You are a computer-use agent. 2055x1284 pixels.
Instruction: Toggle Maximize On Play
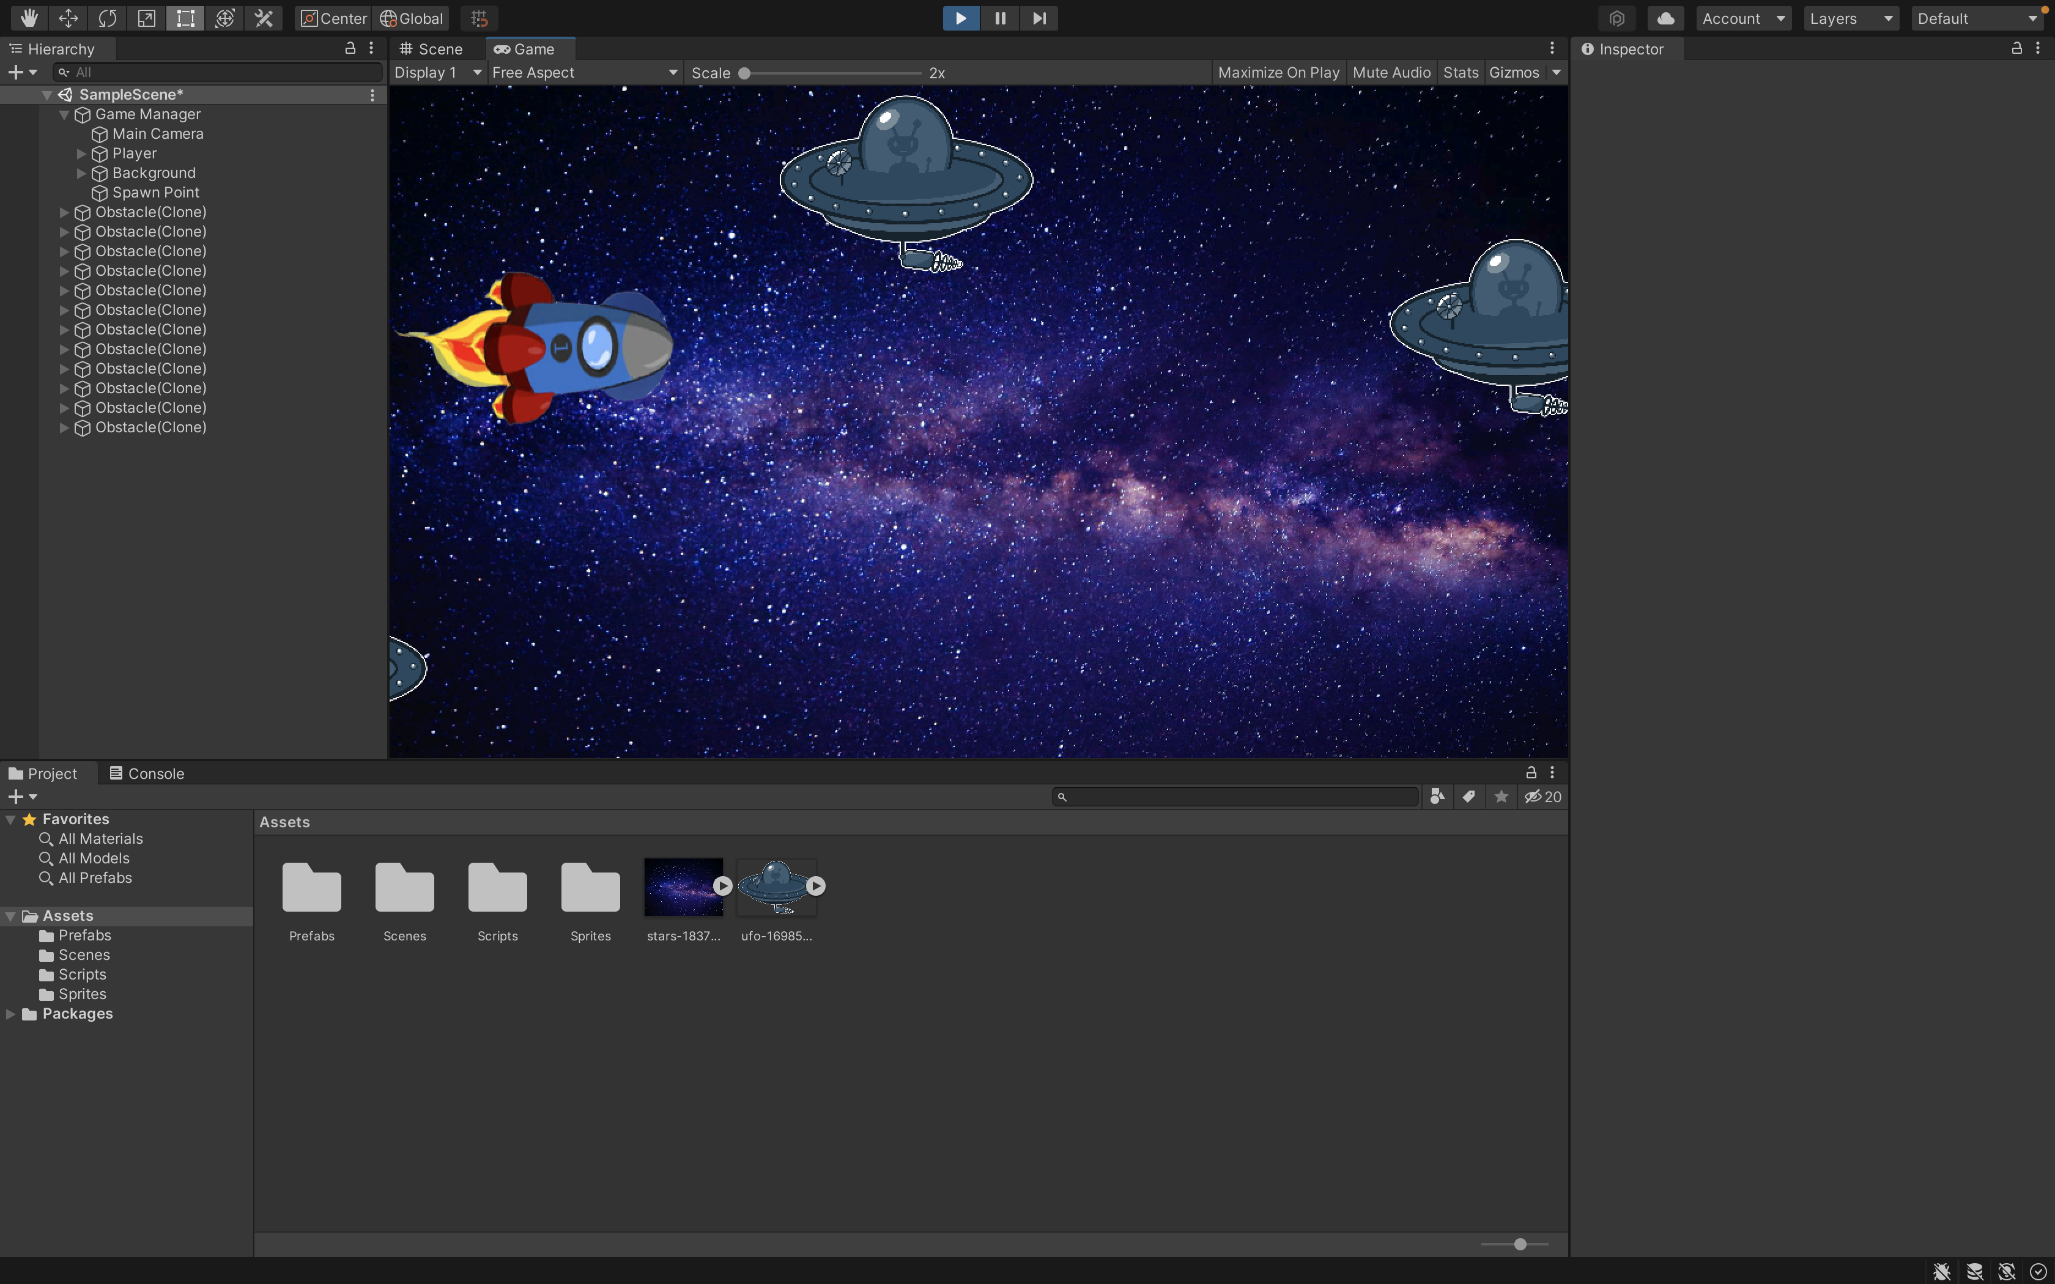pos(1278,72)
